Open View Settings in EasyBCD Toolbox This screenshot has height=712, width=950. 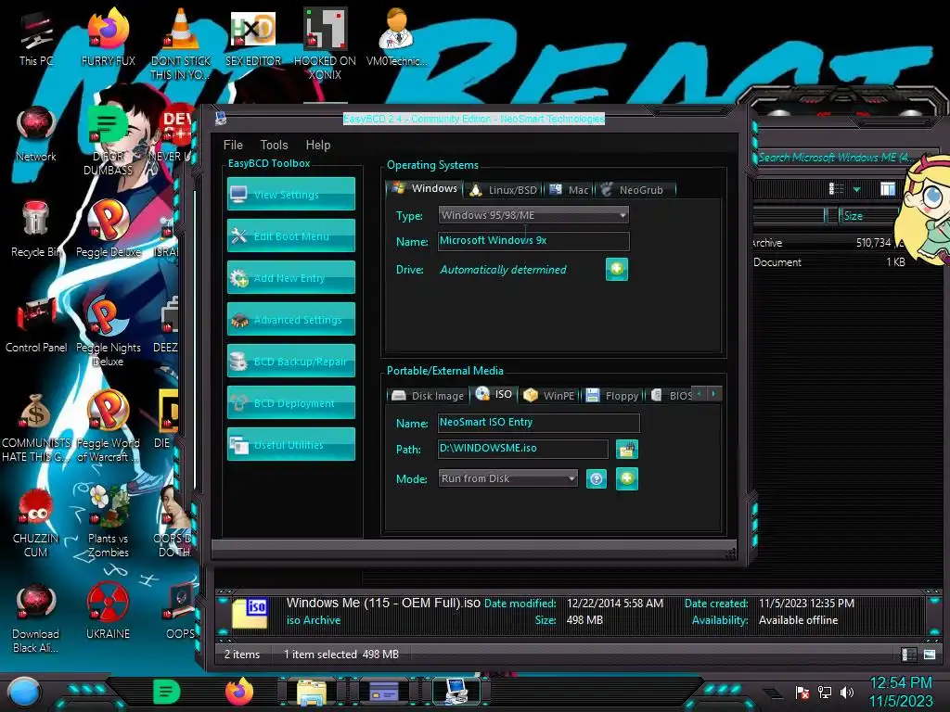[290, 194]
